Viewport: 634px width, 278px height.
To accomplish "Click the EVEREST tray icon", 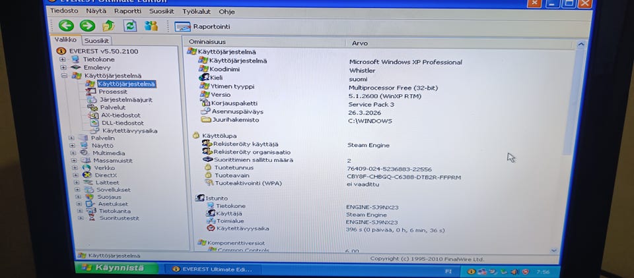I will click(x=472, y=271).
